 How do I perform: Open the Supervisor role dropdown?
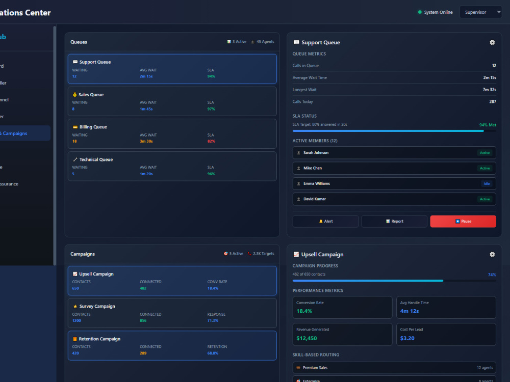pos(480,12)
